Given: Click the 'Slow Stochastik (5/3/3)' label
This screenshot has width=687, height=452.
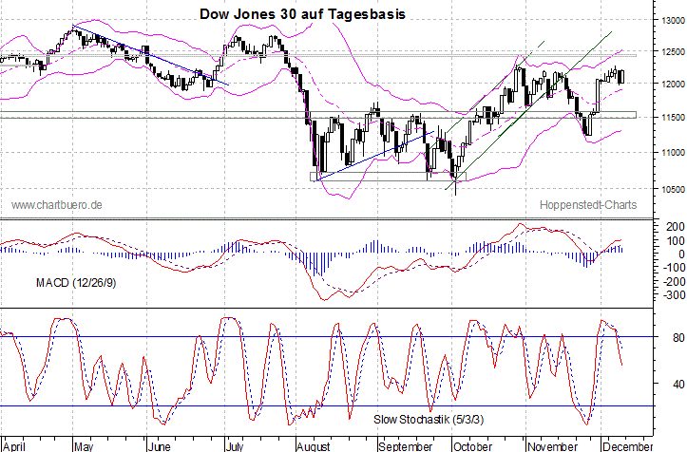Looking at the screenshot, I should pos(429,420).
